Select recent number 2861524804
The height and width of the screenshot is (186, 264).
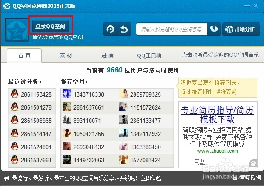(36, 147)
